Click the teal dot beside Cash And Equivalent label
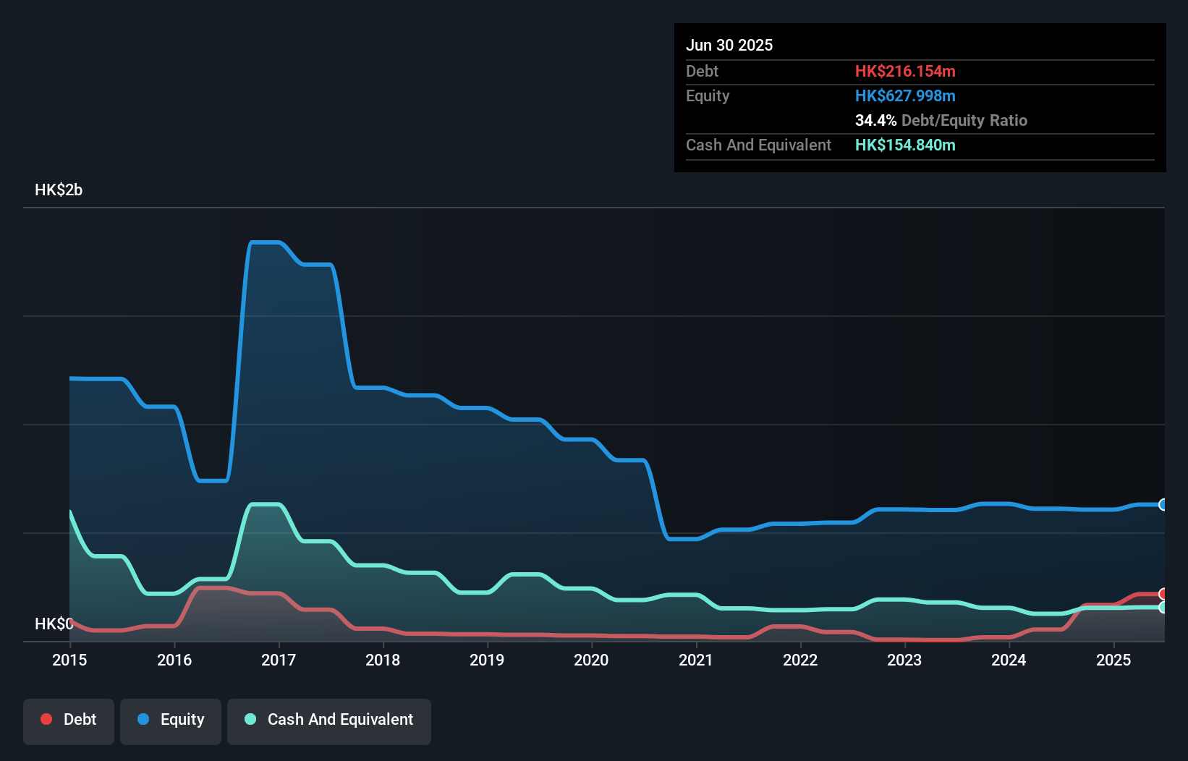 click(x=249, y=719)
